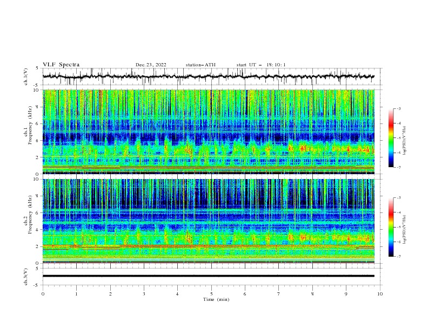
Task: Click the "-3" tick on ch.1 colorbar
Action: tap(399, 108)
